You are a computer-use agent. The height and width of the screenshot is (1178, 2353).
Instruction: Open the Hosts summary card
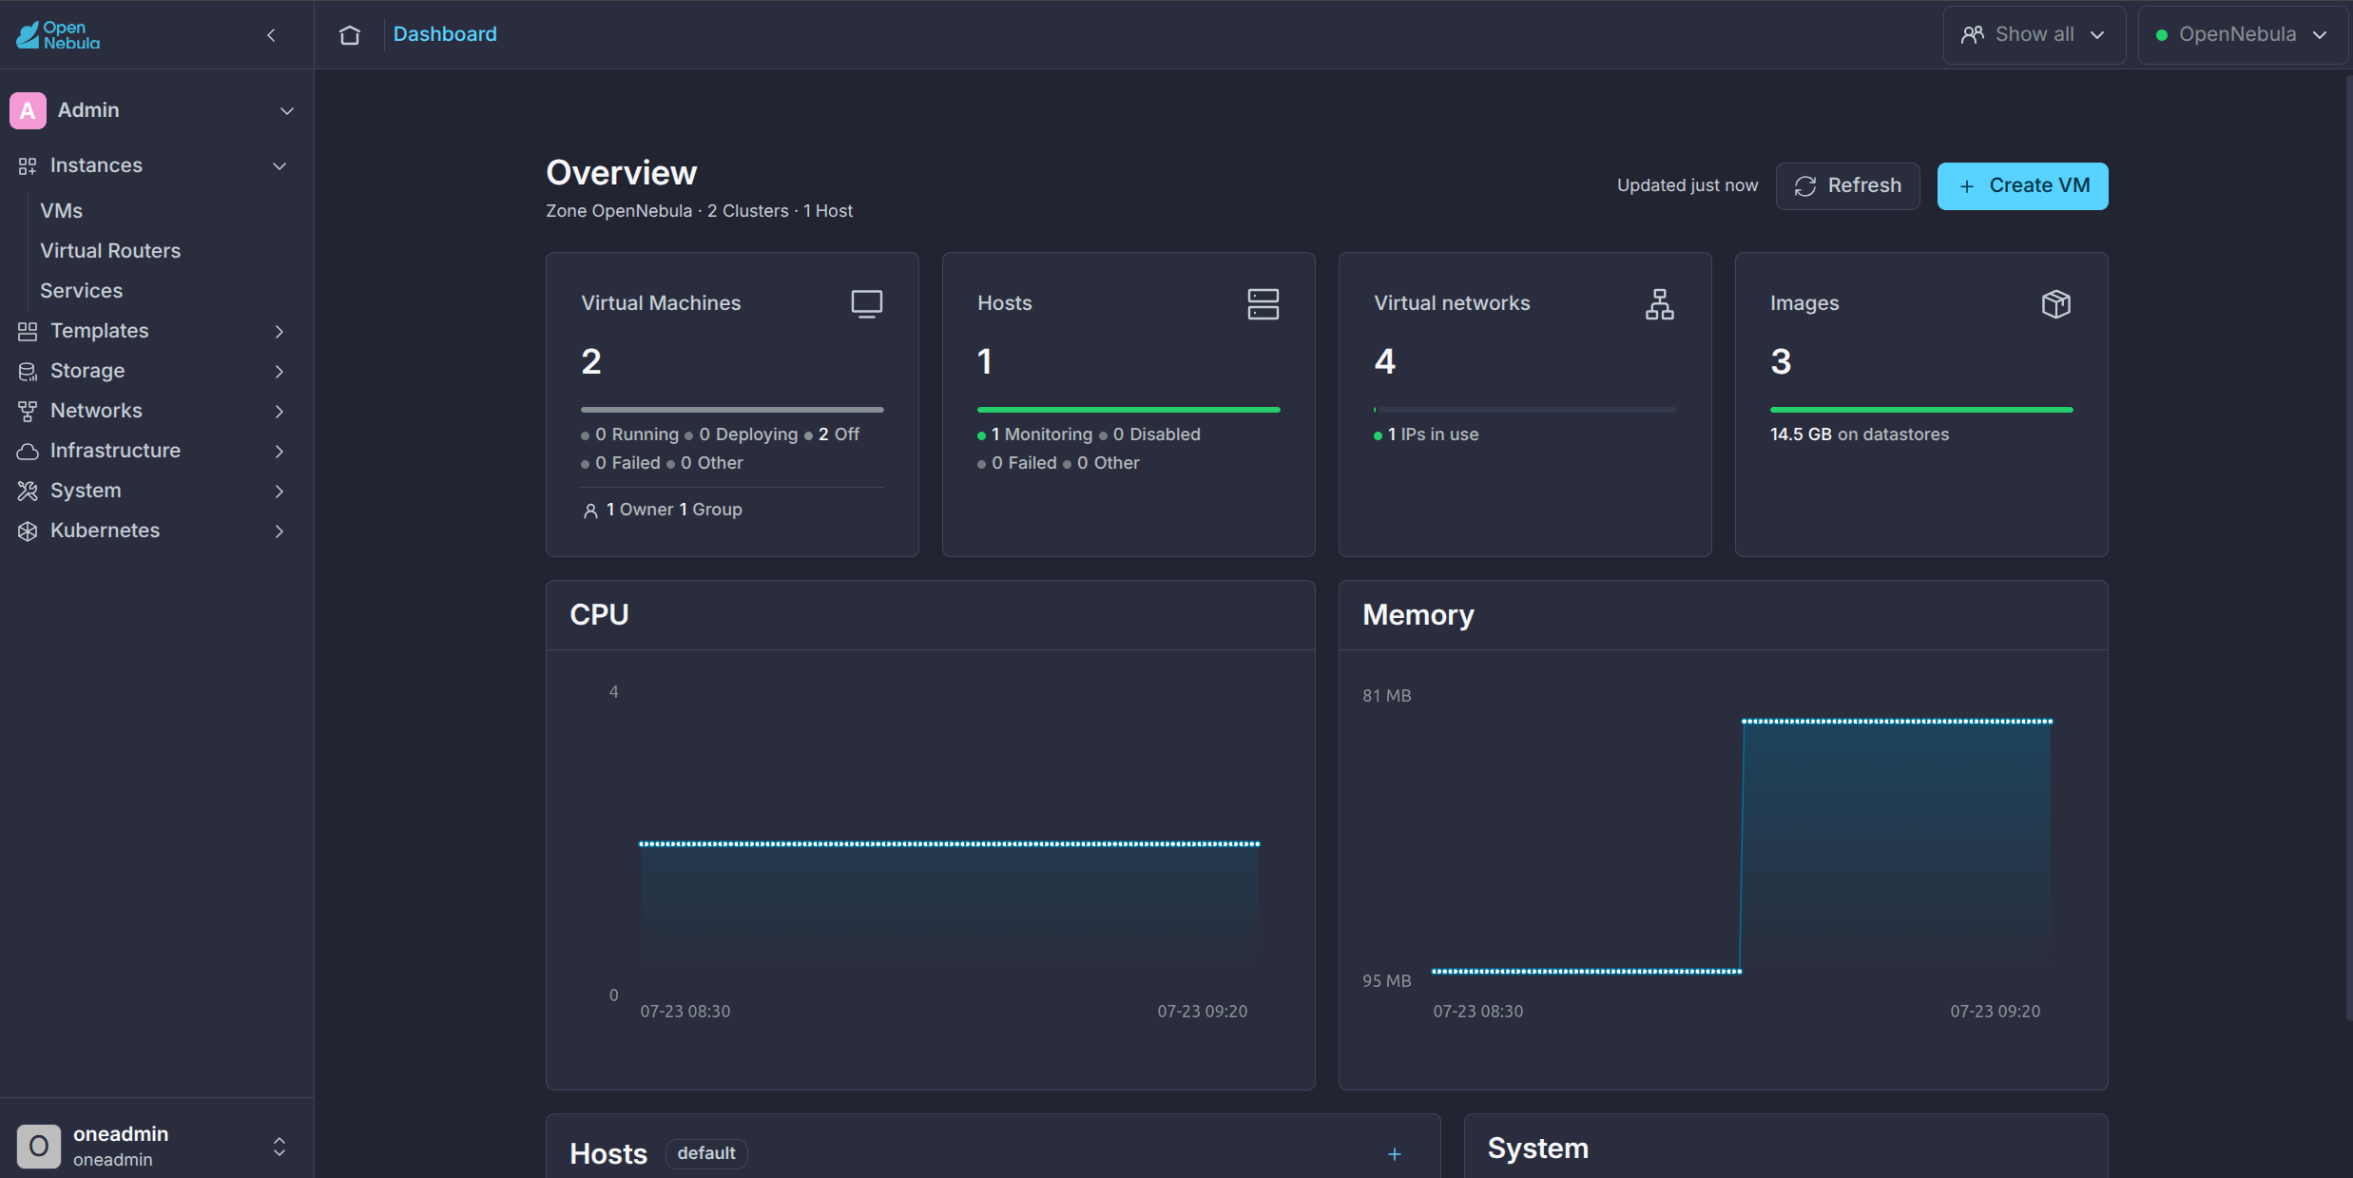click(x=1128, y=404)
